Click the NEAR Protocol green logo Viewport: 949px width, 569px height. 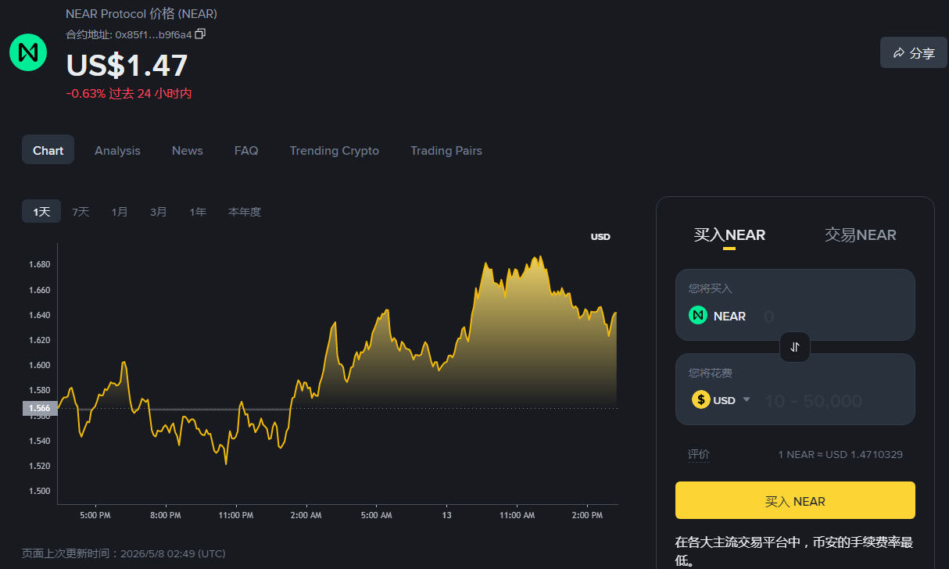(28, 52)
